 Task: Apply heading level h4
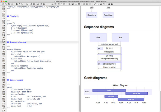pyautogui.click(x=37, y=4)
